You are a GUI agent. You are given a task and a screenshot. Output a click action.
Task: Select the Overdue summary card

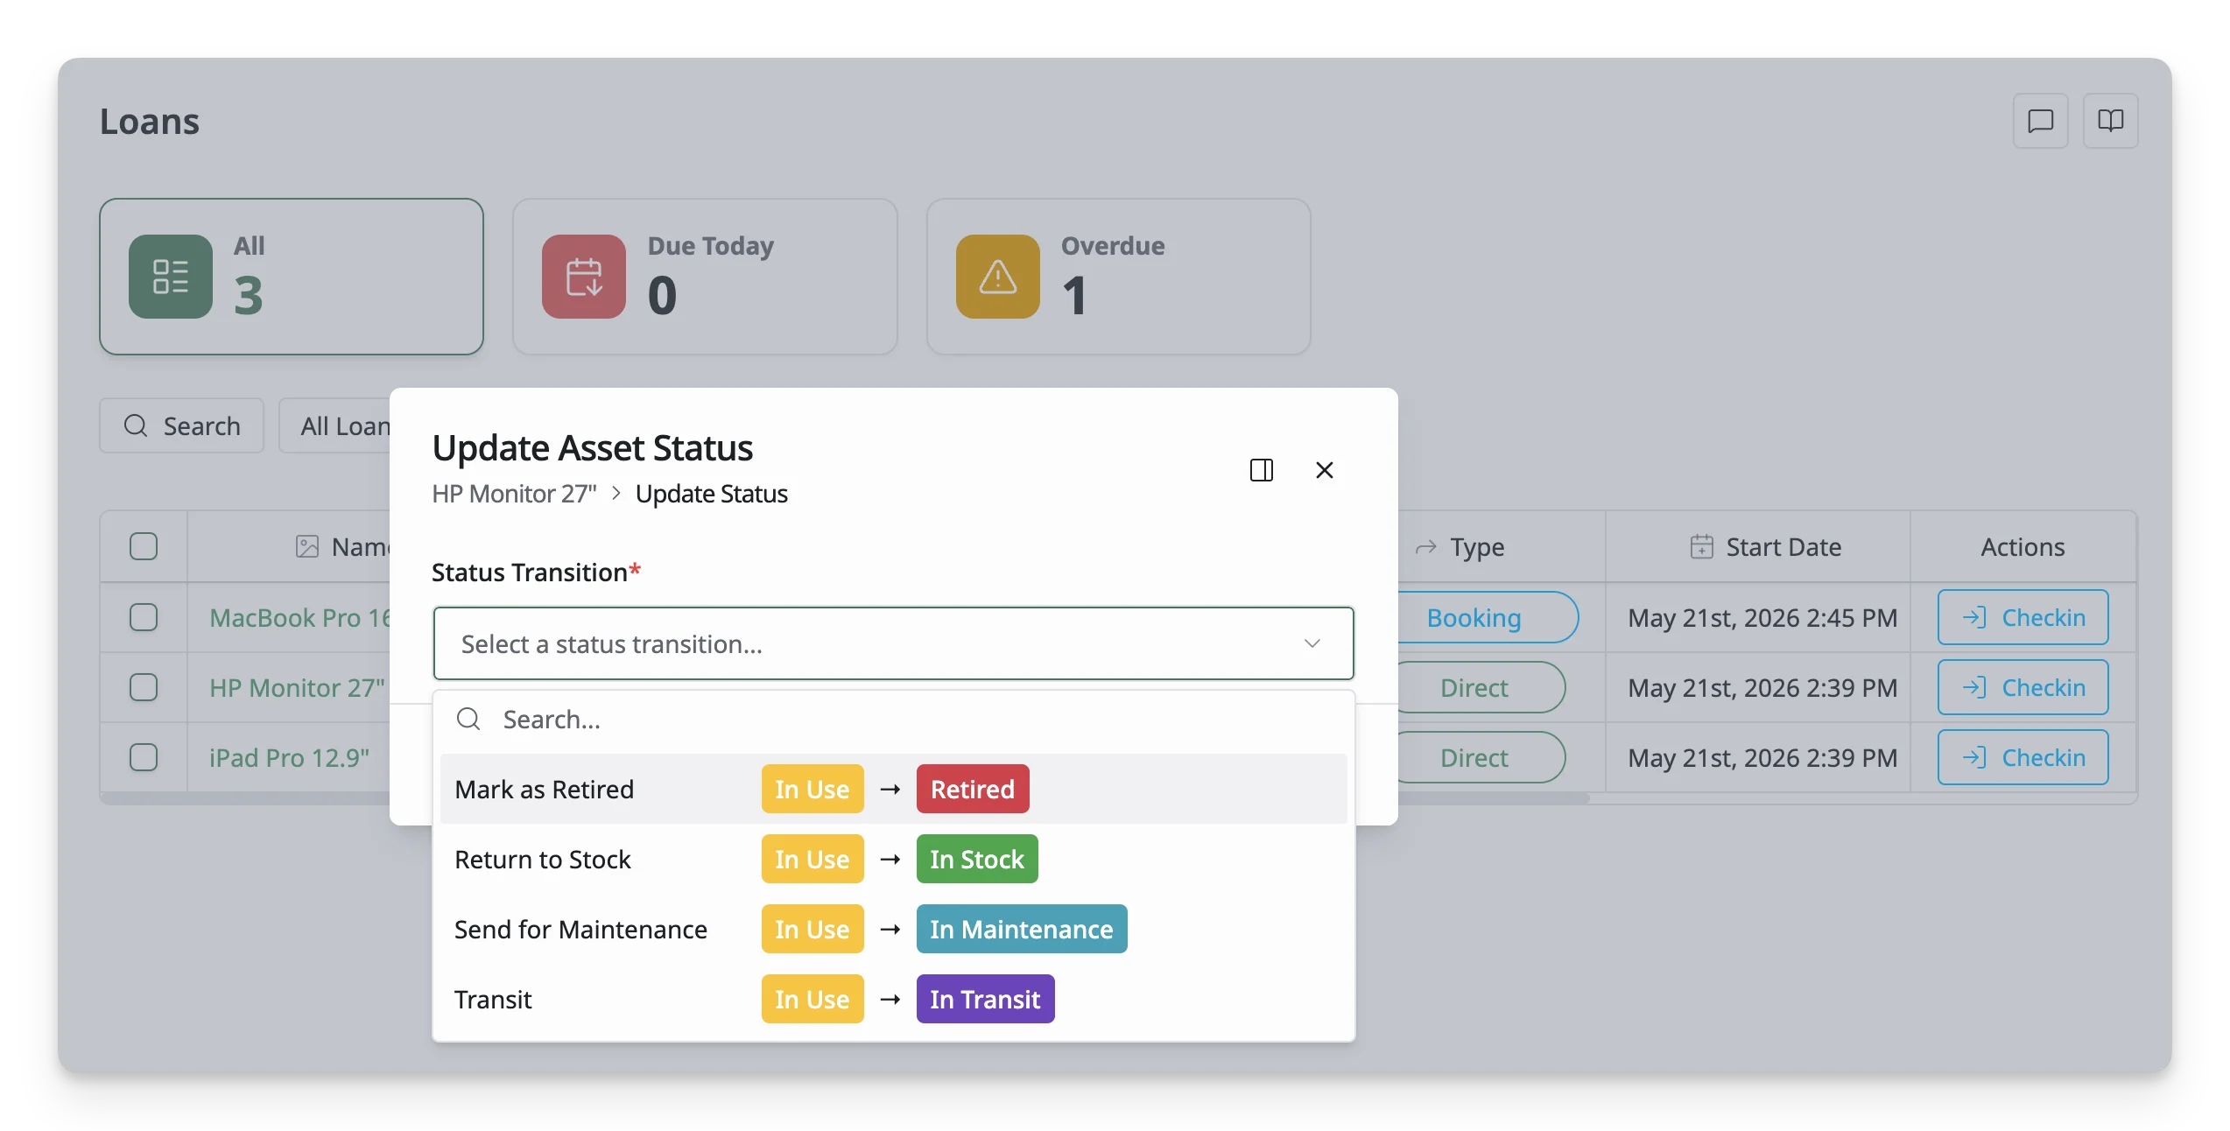coord(1118,277)
